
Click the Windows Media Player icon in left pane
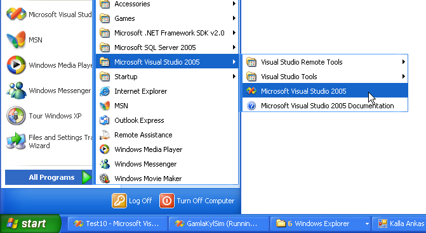tap(16, 65)
